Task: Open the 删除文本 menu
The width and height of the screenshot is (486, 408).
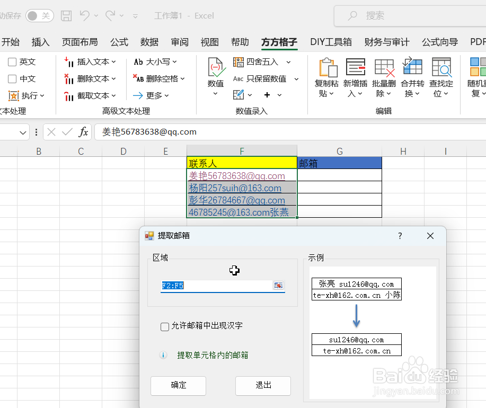Action: [90, 79]
